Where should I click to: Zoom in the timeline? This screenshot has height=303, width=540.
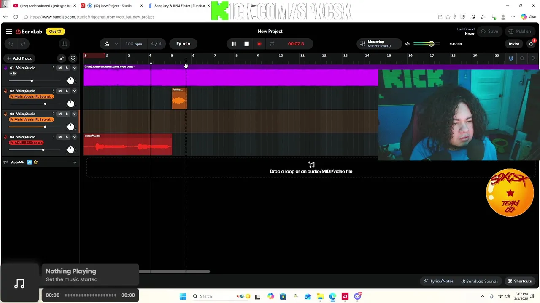pyautogui.click(x=533, y=58)
